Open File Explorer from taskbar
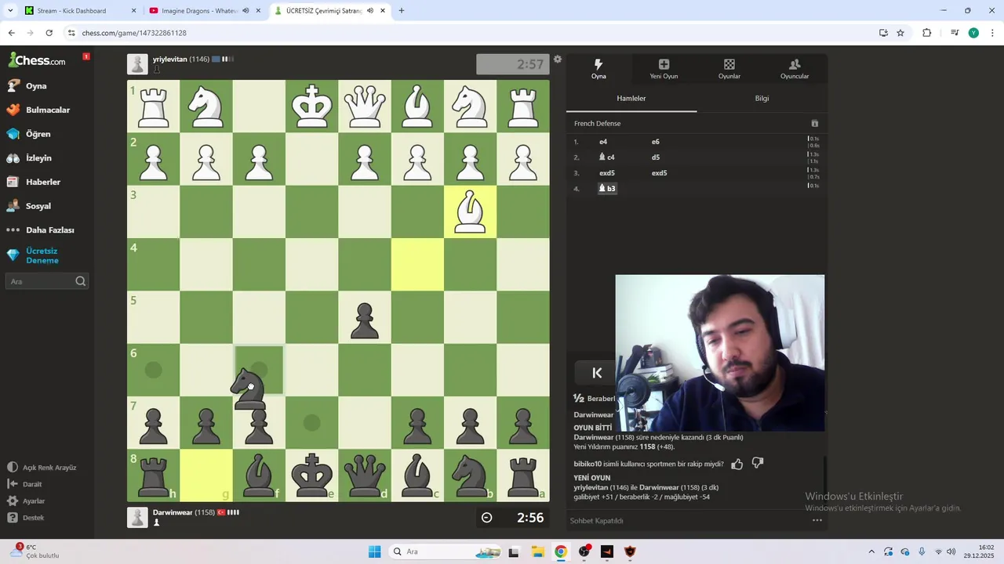The height and width of the screenshot is (564, 1004). point(537,551)
